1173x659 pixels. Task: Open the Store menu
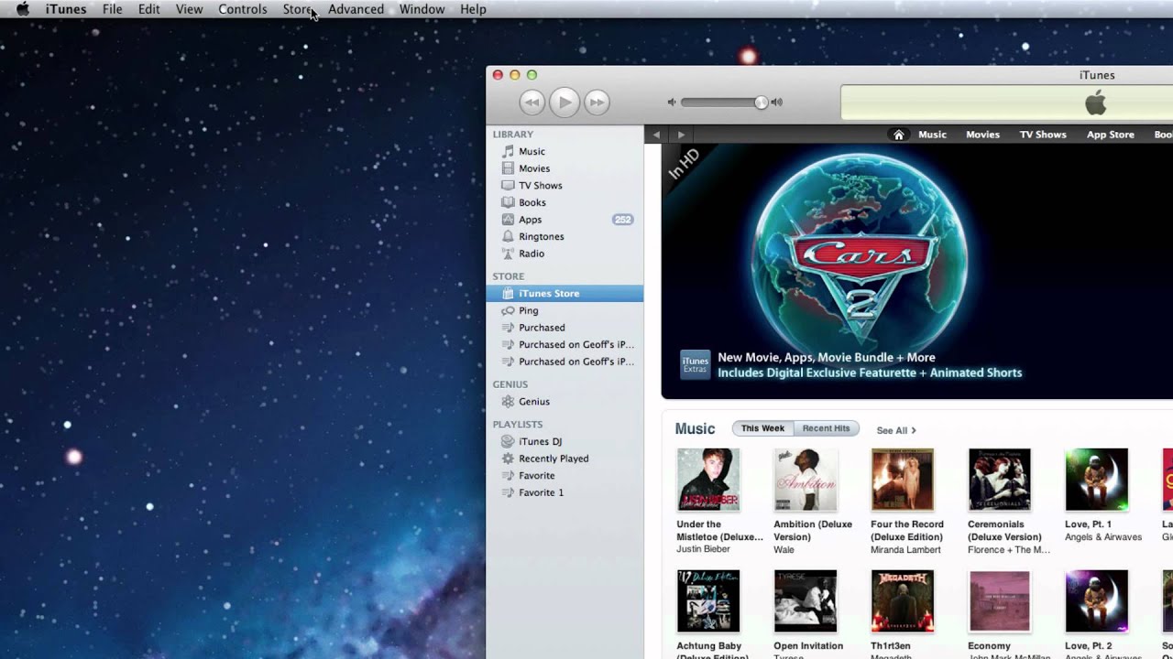298,9
